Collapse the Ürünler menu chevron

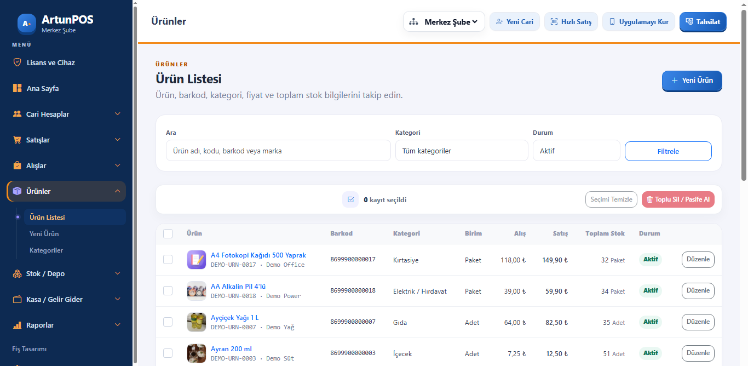[x=117, y=191]
